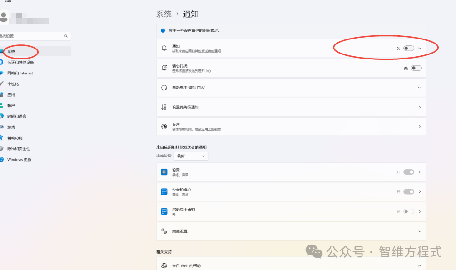The image size is (456, 270).
Task: Click the Do Not Disturb (请勿打扰) bell icon
Action: click(x=164, y=68)
